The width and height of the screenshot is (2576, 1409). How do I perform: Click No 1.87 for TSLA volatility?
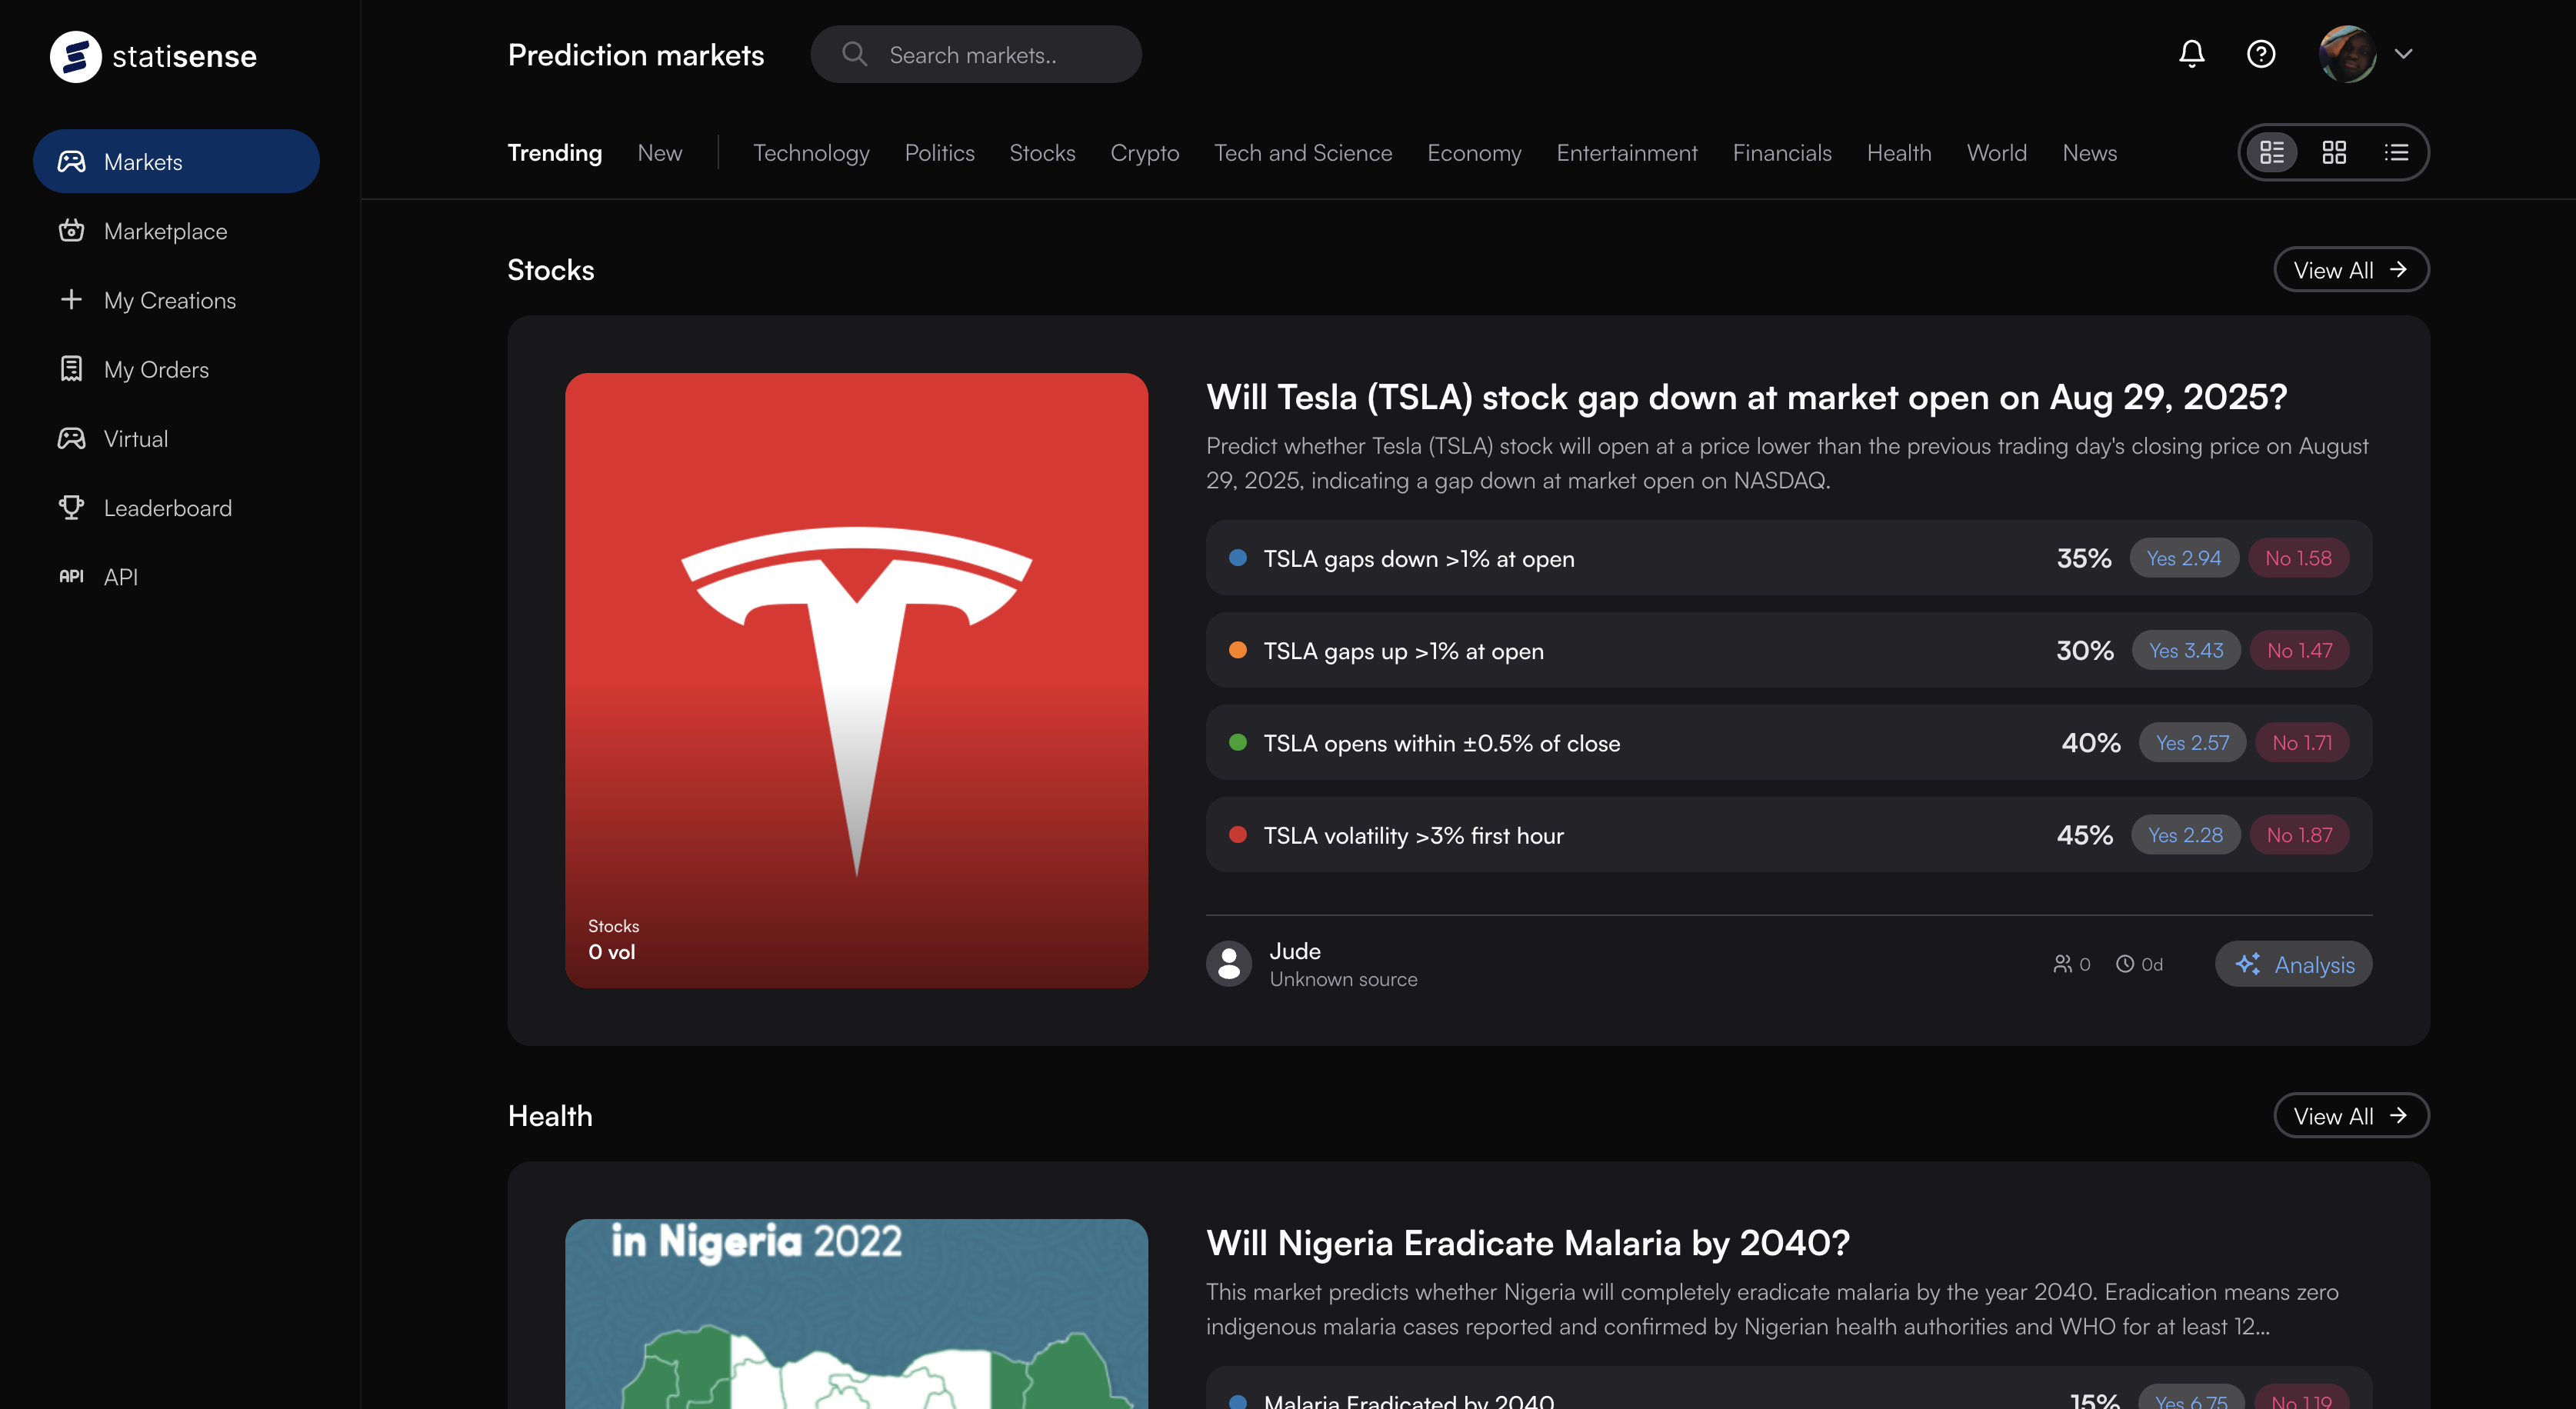point(2299,834)
